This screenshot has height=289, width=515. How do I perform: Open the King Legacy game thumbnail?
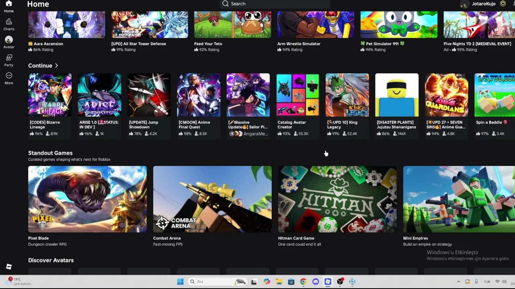coord(347,95)
